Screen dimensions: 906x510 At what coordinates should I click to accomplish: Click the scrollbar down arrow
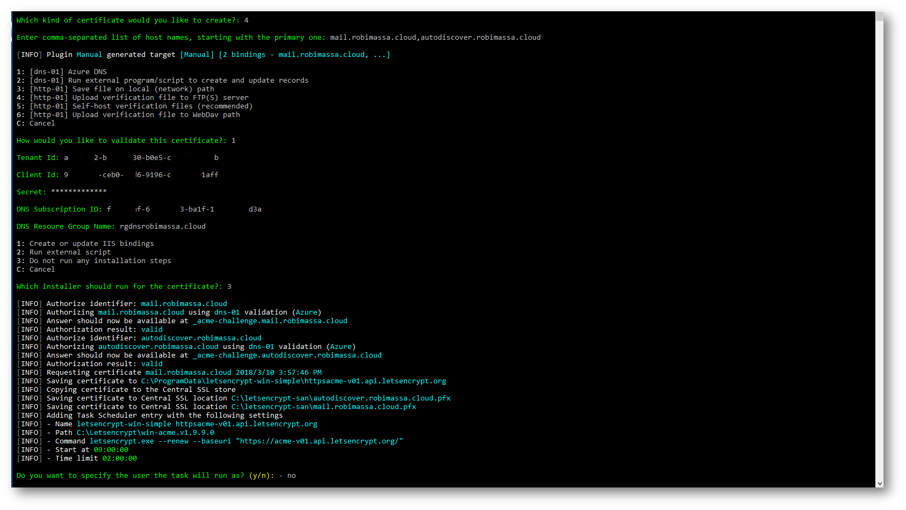tap(879, 483)
